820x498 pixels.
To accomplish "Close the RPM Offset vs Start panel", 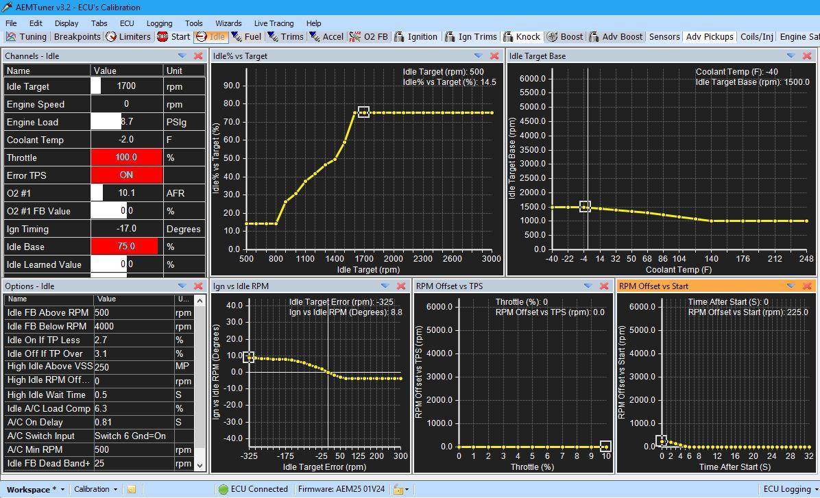I will tap(807, 286).
